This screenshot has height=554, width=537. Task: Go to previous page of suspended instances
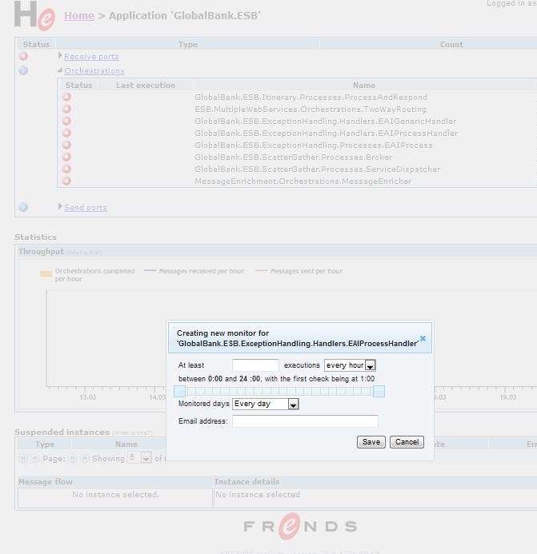pyautogui.click(x=35, y=458)
